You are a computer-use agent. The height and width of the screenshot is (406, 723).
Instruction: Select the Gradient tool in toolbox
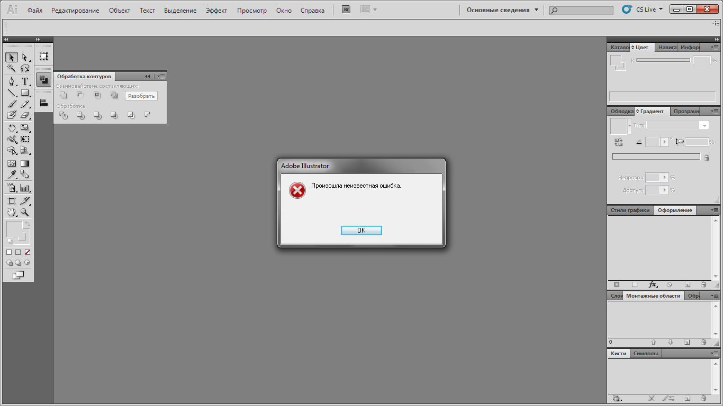coord(25,163)
